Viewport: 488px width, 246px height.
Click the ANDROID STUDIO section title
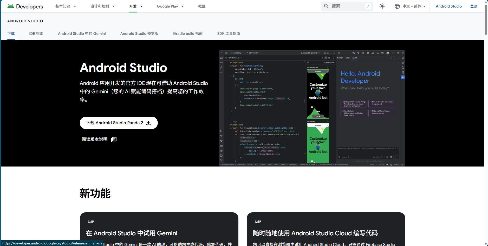(25, 21)
